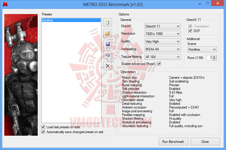
Task: Click the 'Skin shading' description label
Action: coord(131,81)
